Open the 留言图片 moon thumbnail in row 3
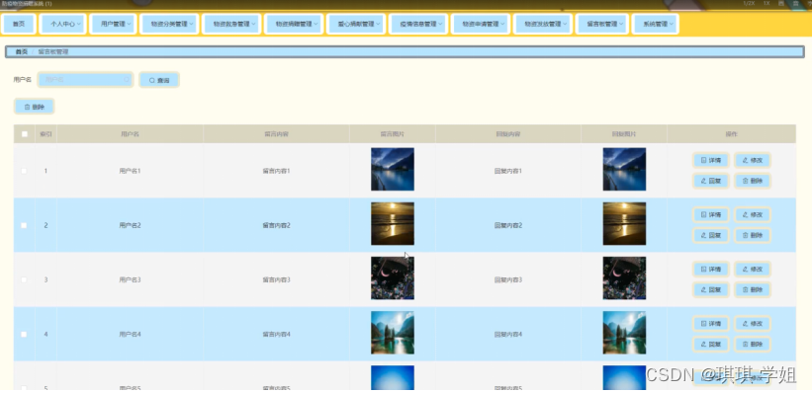This screenshot has height=393, width=812. point(393,278)
